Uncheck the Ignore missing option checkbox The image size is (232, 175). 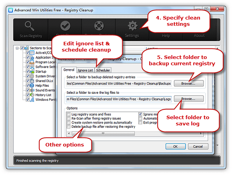pos(140,114)
